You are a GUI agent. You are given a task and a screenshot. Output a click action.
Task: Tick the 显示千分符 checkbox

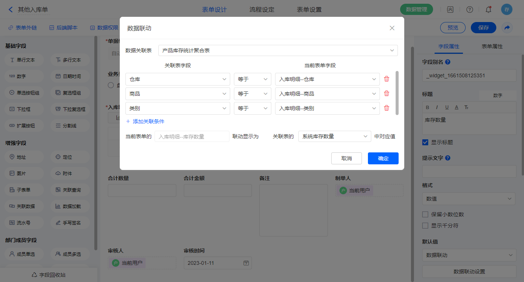point(425,226)
